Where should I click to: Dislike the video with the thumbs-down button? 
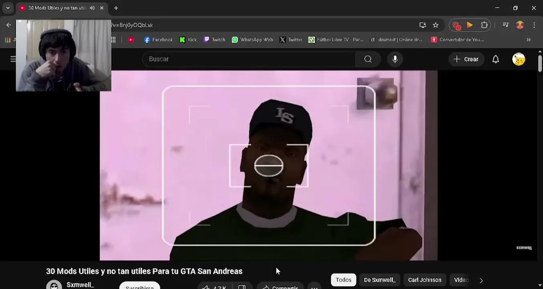point(242,287)
